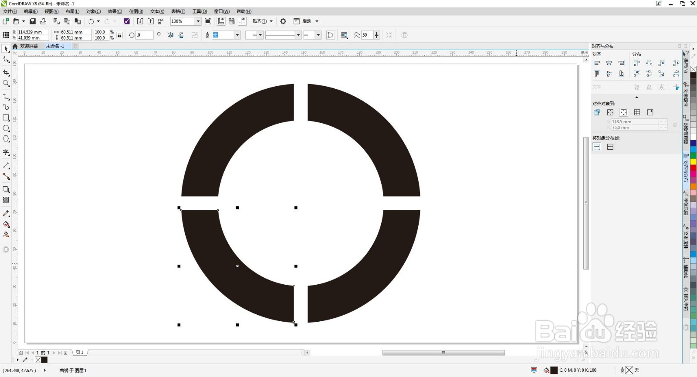This screenshot has width=697, height=377.
Task: Toggle show rulers button
Action: tap(221, 21)
